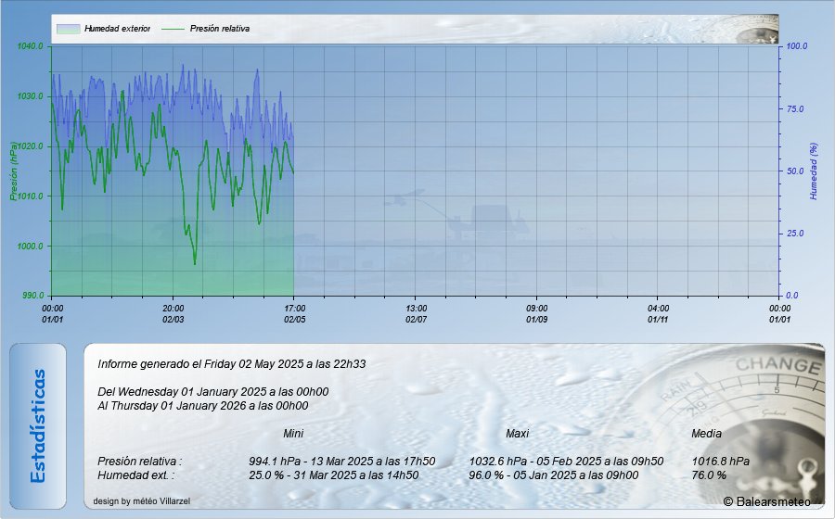Click the 1016.8 hPa mean pressure value

[721, 461]
